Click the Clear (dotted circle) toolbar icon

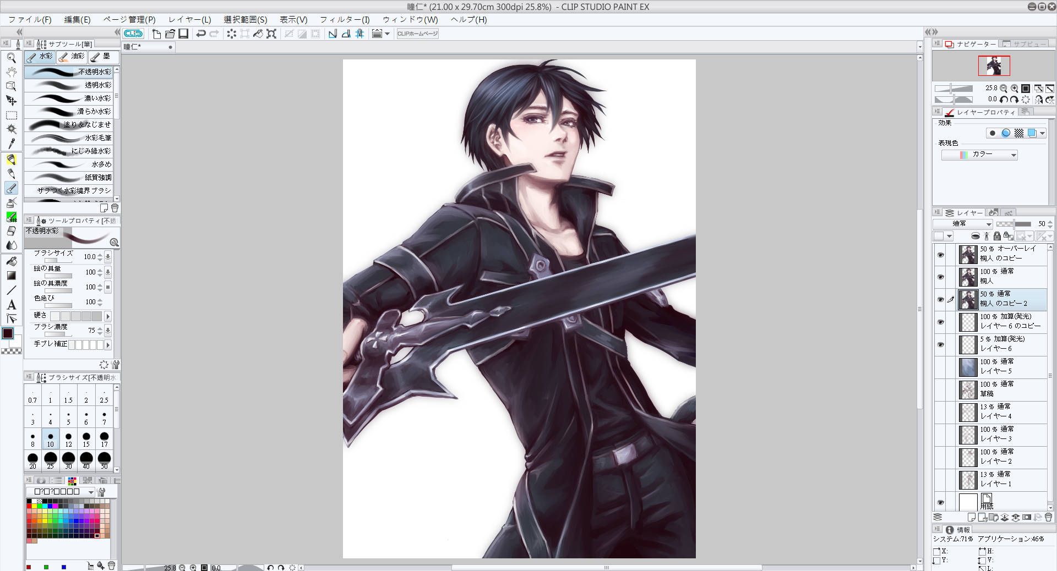click(x=232, y=34)
